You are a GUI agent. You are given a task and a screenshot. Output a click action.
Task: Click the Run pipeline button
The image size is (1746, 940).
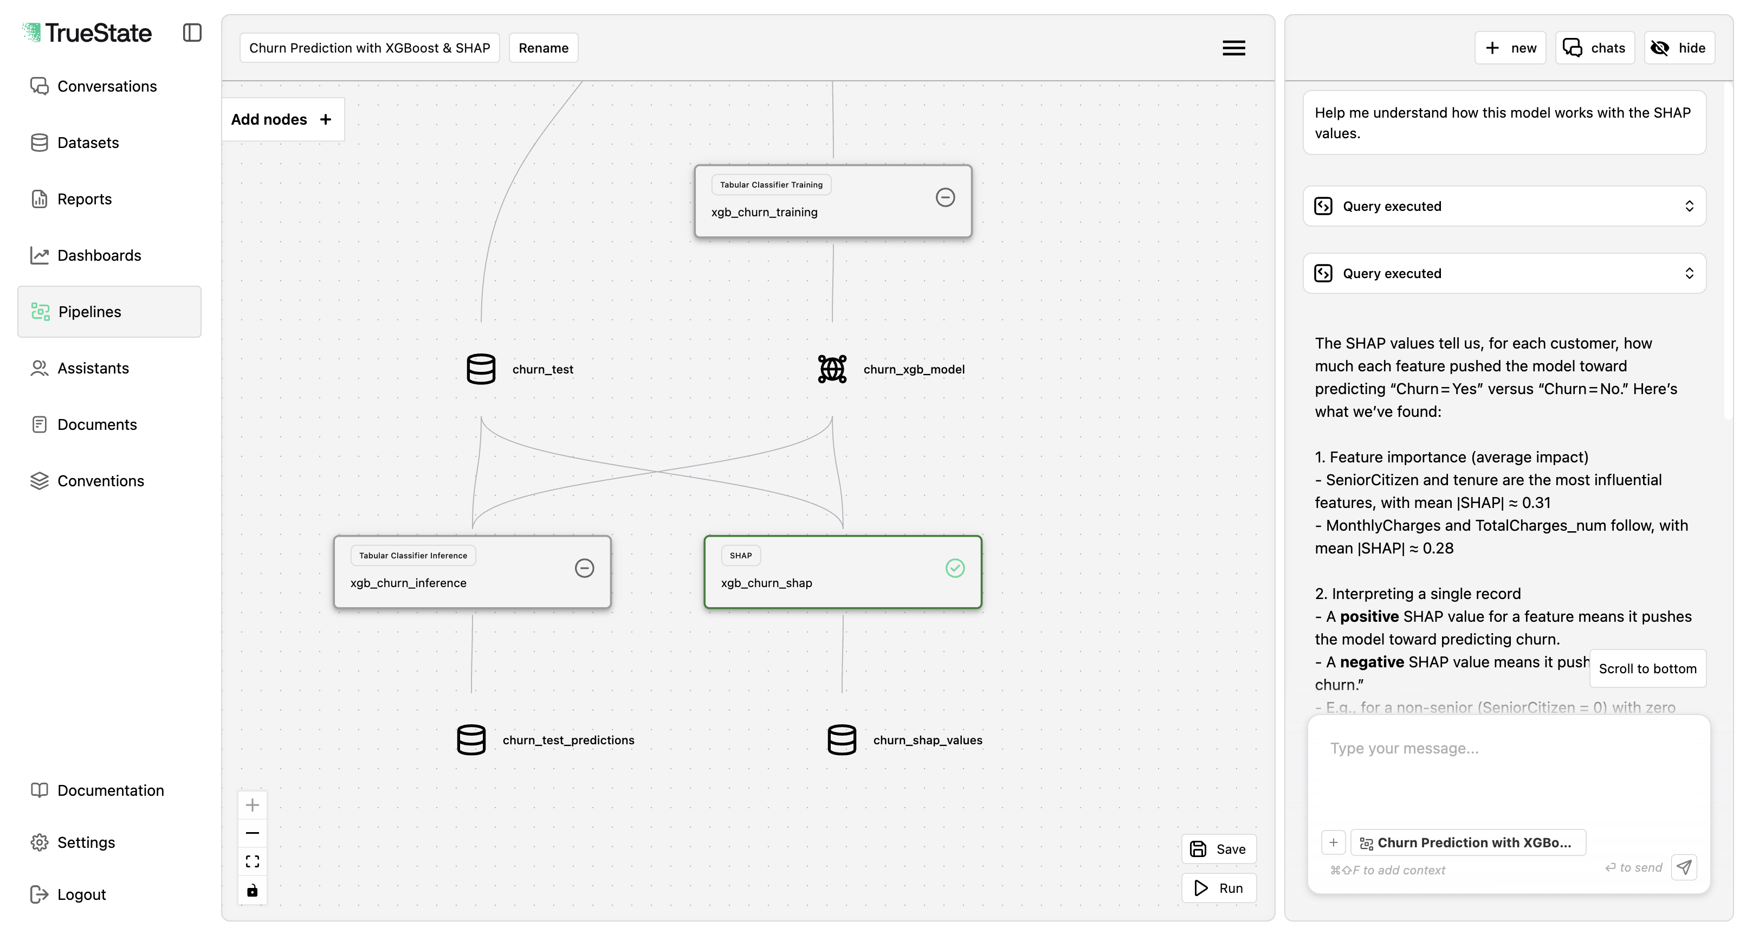click(1218, 889)
